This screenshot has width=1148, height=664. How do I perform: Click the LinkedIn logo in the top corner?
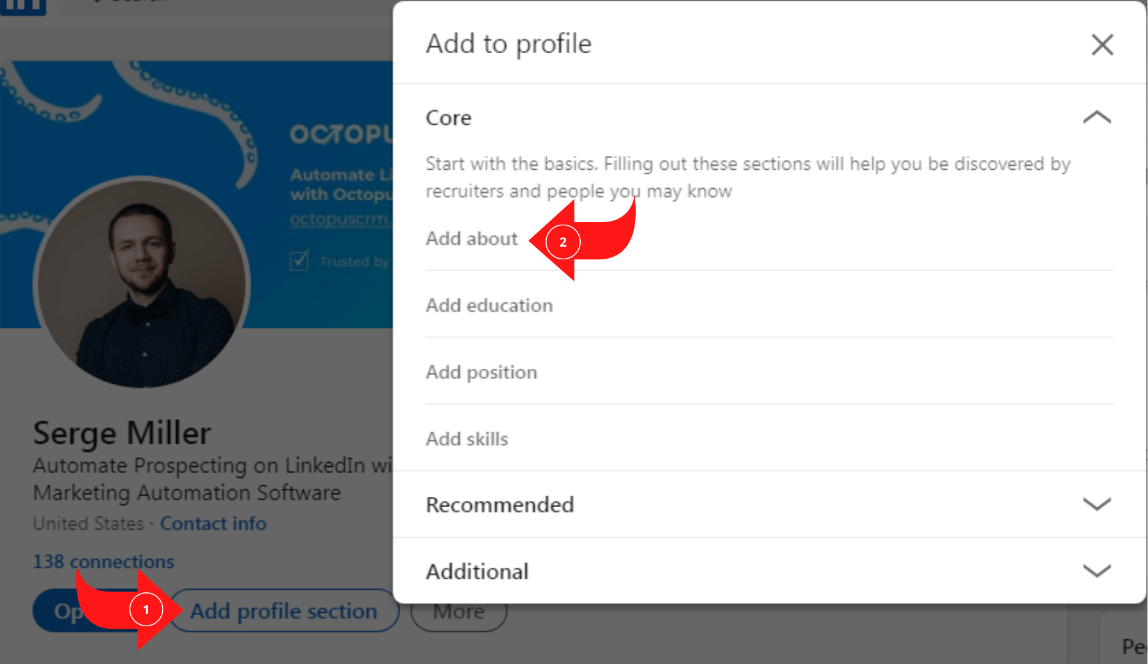coord(23,6)
